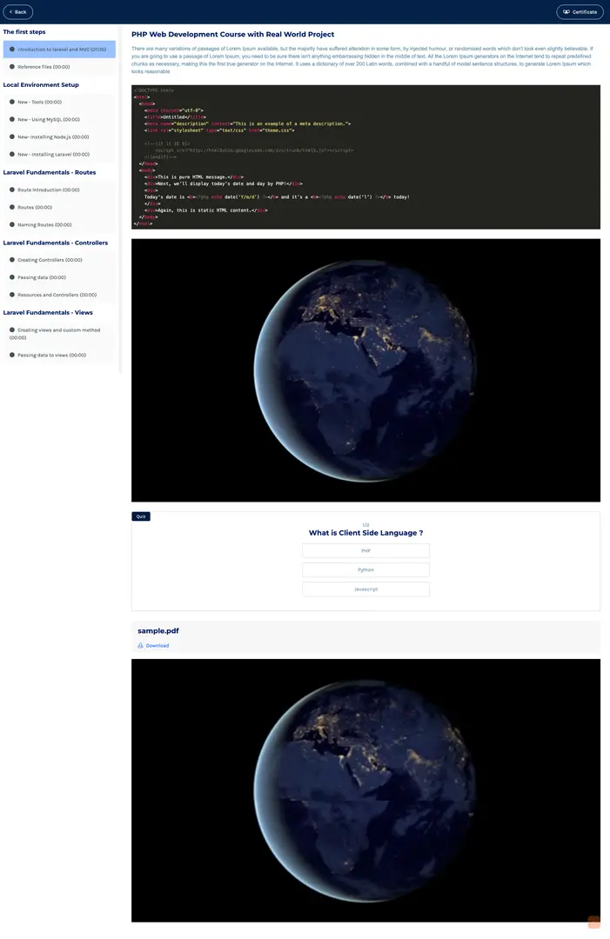
Task: Click orange floating widget at bottom right
Action: (x=594, y=922)
